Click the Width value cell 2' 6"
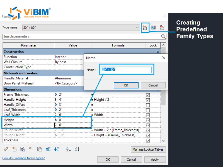 [x=72, y=125]
